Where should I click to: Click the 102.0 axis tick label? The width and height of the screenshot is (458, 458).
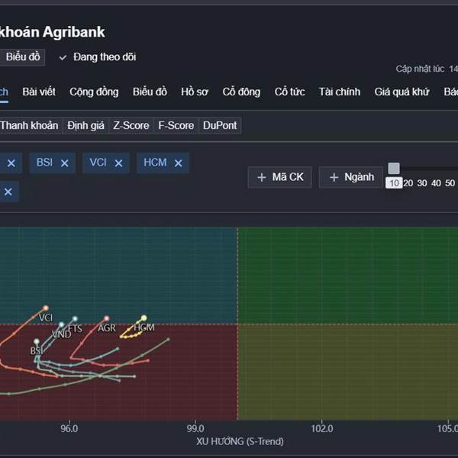point(322,428)
